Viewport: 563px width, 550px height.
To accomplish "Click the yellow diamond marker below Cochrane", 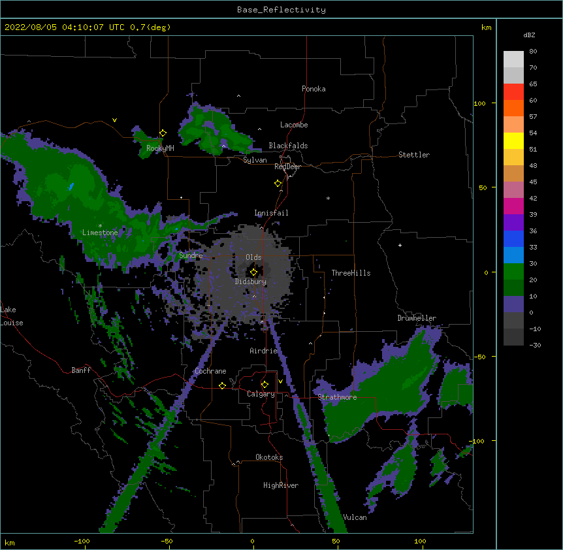I will (222, 385).
